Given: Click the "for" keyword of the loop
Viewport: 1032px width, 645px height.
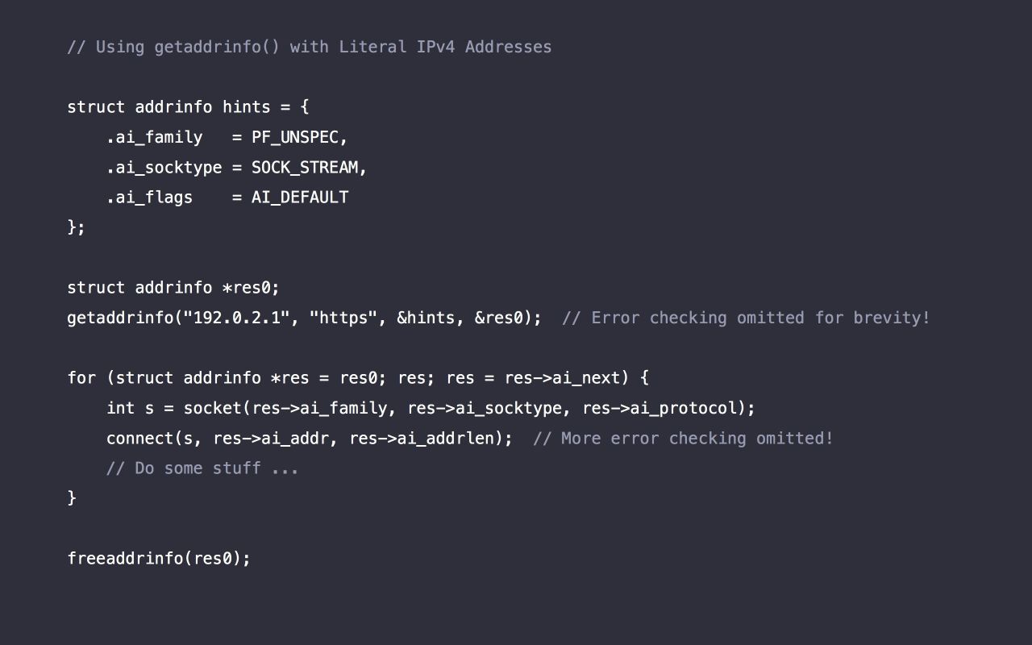Looking at the screenshot, I should click(x=81, y=377).
